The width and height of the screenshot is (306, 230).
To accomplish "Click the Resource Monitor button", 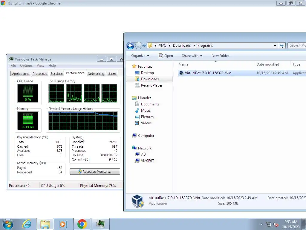I will (95, 172).
